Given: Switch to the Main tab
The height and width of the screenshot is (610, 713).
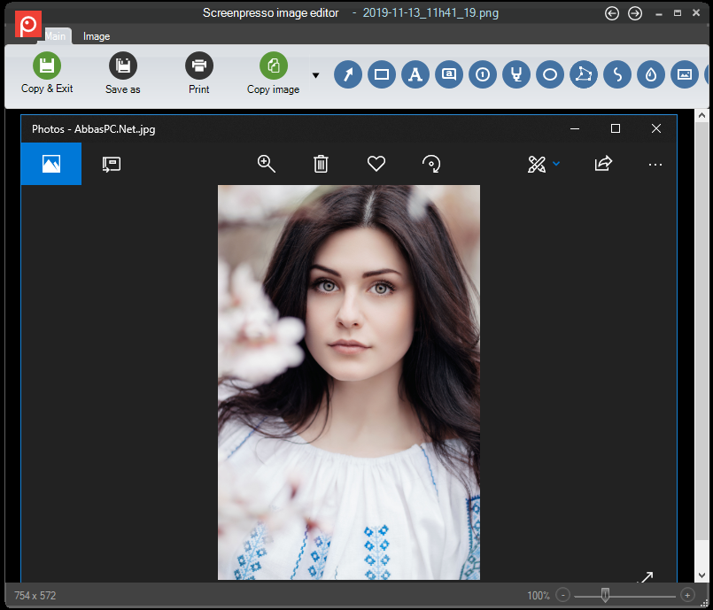Looking at the screenshot, I should click(x=55, y=36).
